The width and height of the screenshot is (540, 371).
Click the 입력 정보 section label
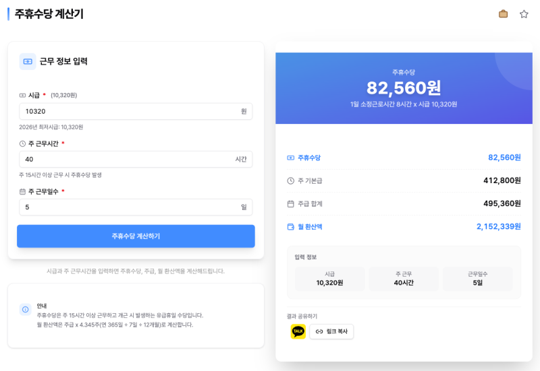(x=306, y=257)
